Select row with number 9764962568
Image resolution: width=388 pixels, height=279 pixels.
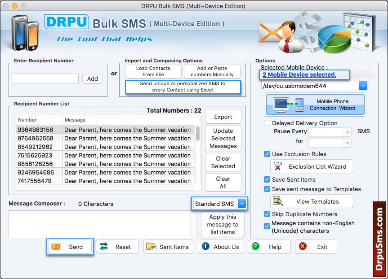pyautogui.click(x=105, y=138)
